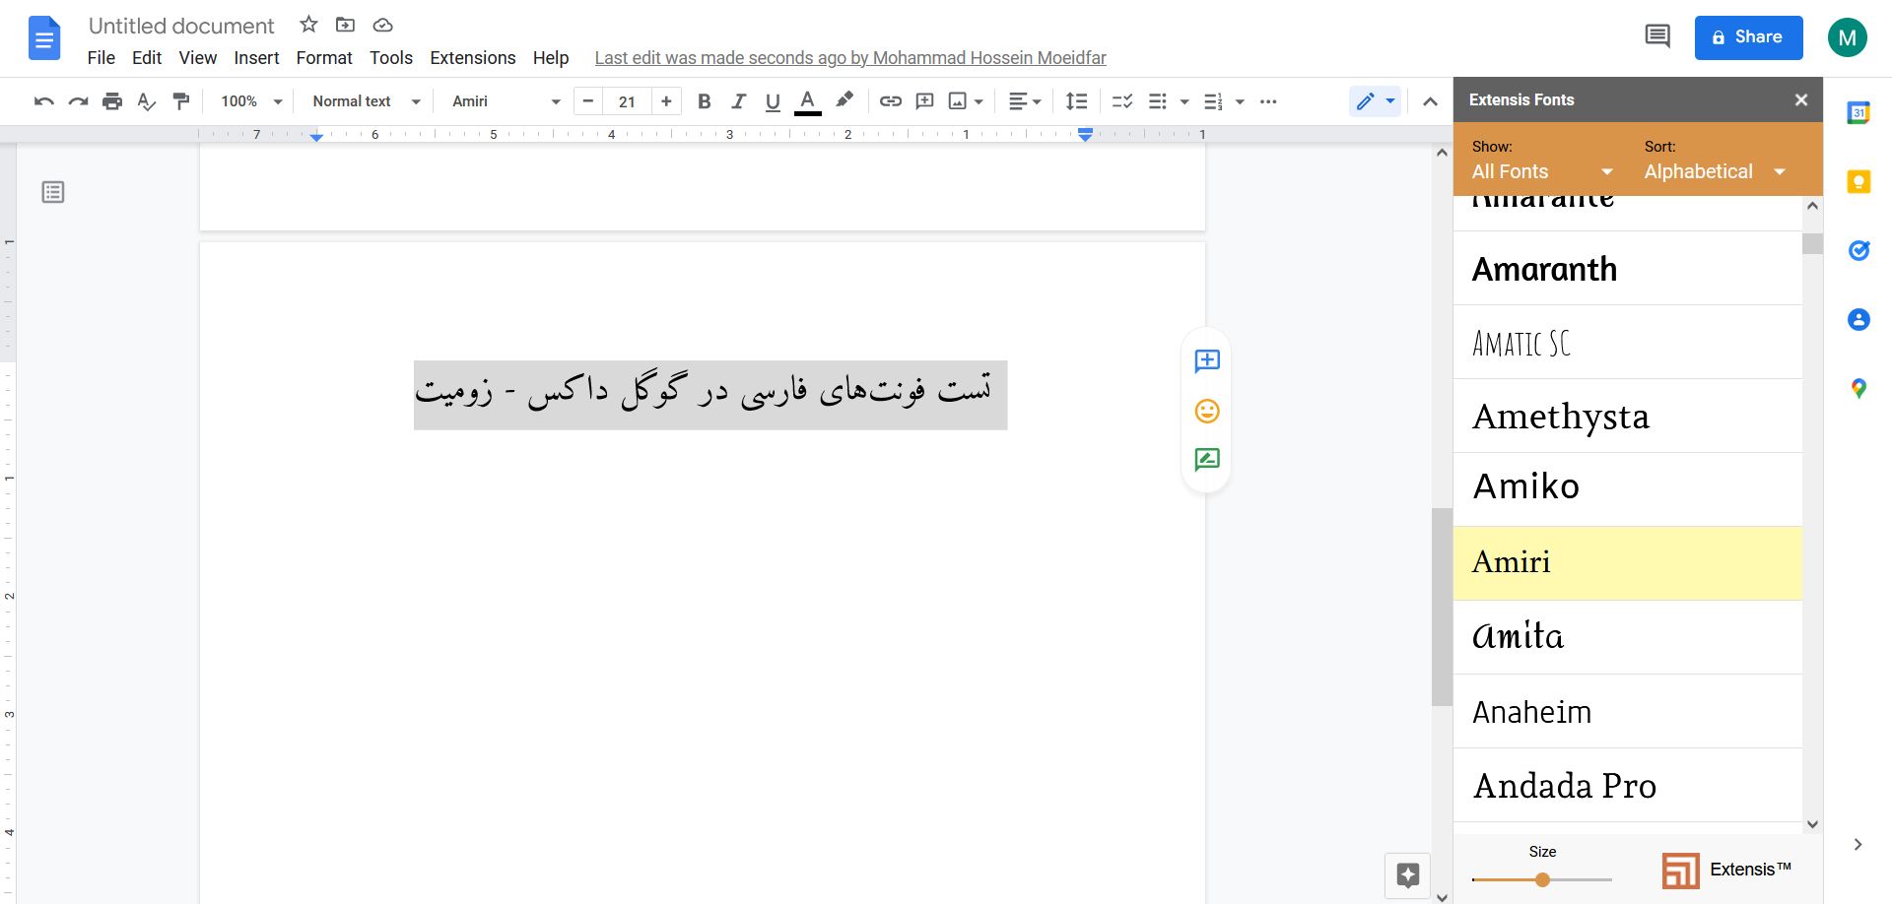Toggle underline formatting
Screen dimensions: 1892x904
tap(773, 100)
